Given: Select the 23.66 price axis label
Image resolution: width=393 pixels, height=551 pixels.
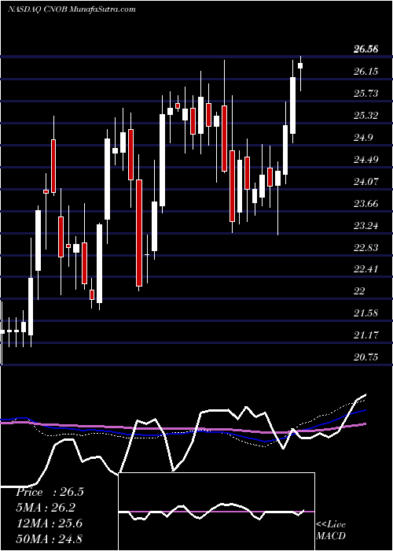Looking at the screenshot, I should pos(365,203).
